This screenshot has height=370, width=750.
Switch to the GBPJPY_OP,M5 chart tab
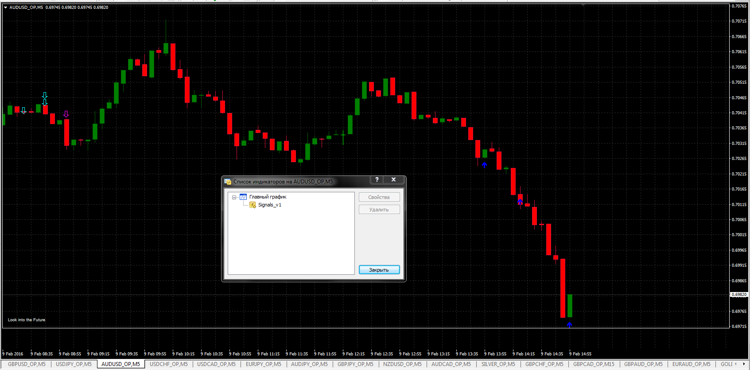[x=355, y=364]
